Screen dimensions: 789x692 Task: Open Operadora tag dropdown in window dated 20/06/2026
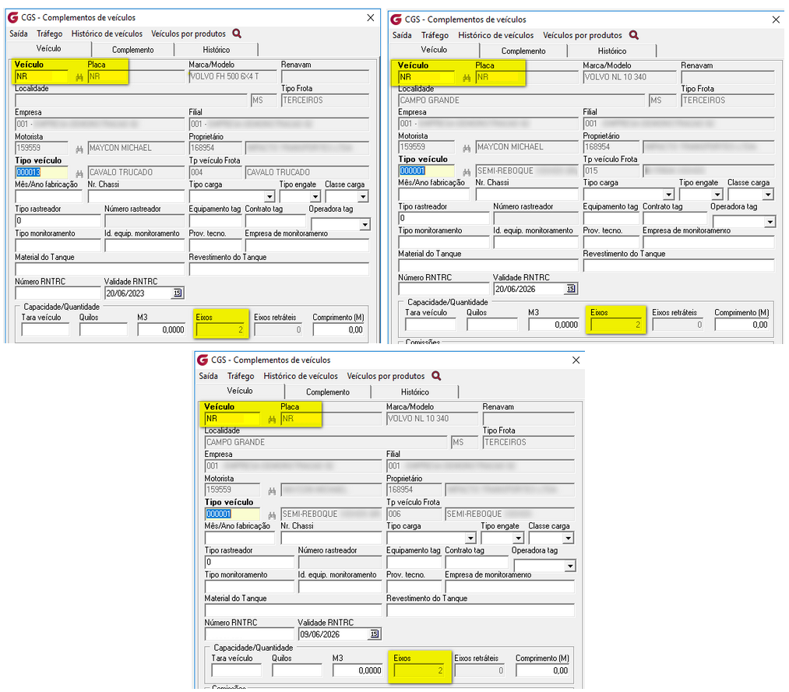click(x=770, y=222)
